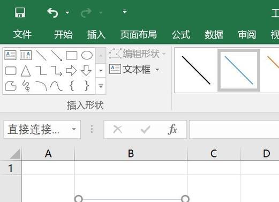Open the 插入 ribbon tab

(96, 34)
